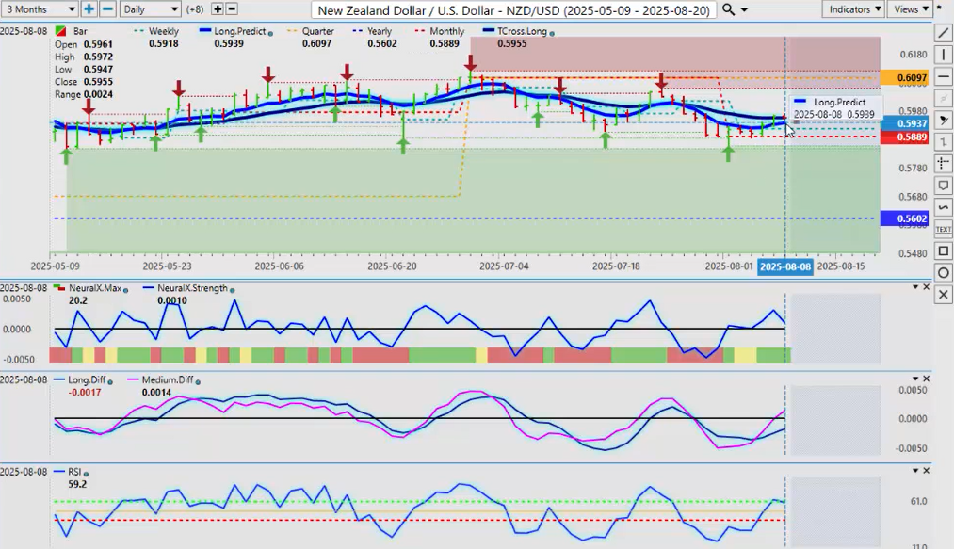Open the Indicators menu
954x549 pixels.
tap(852, 9)
